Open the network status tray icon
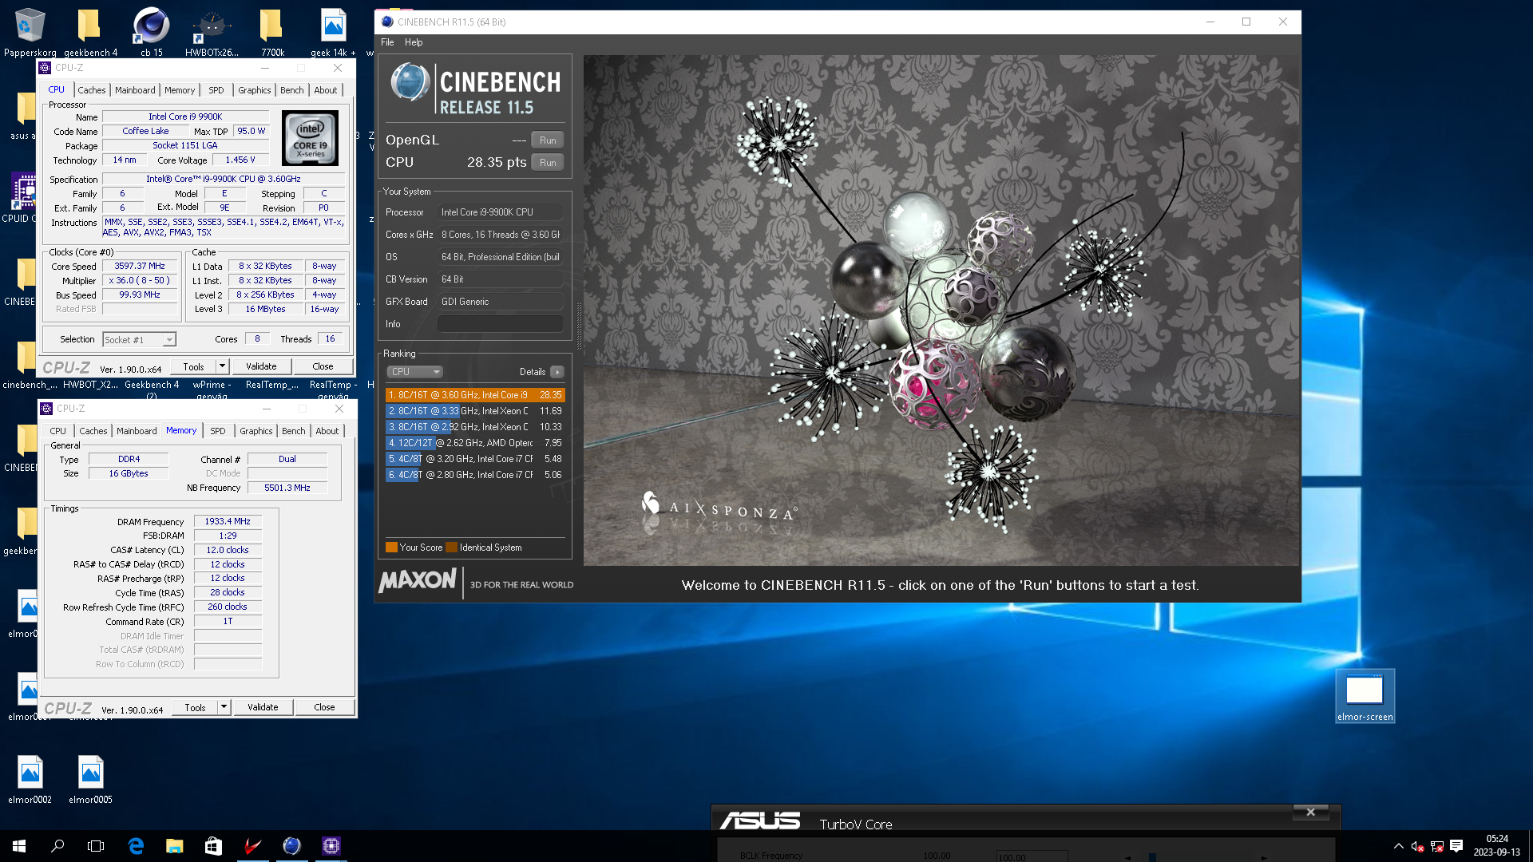The width and height of the screenshot is (1533, 862). 1436,846
